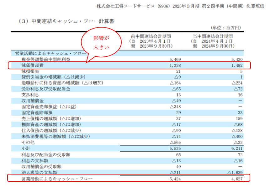Click the company name header text at top

180,6
